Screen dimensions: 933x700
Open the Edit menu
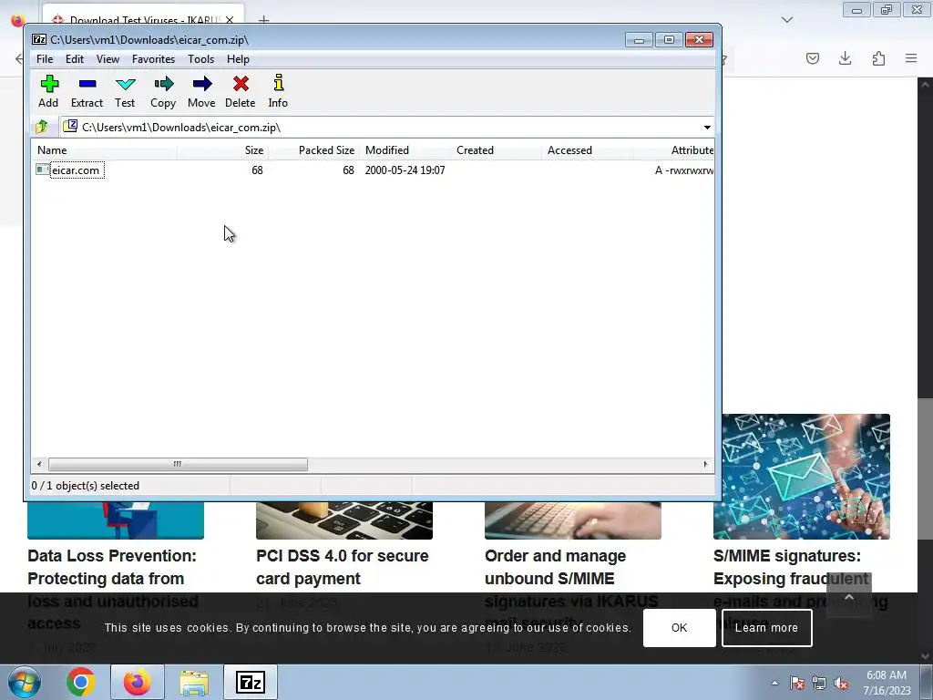[75, 59]
